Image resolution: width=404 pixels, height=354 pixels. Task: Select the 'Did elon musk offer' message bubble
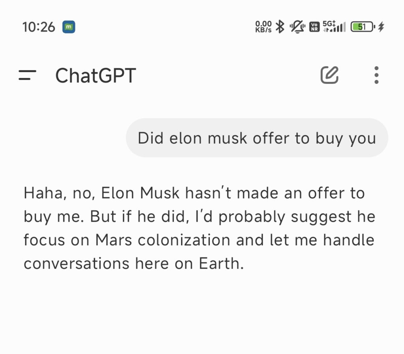[x=257, y=138]
